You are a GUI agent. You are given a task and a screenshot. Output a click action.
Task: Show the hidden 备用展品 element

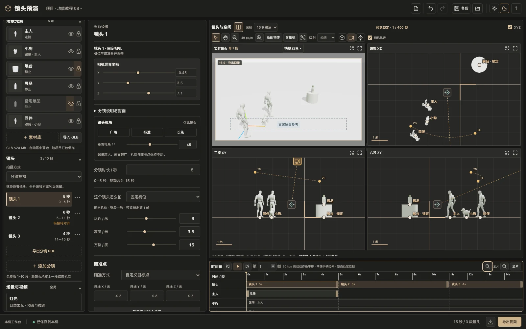(x=71, y=104)
